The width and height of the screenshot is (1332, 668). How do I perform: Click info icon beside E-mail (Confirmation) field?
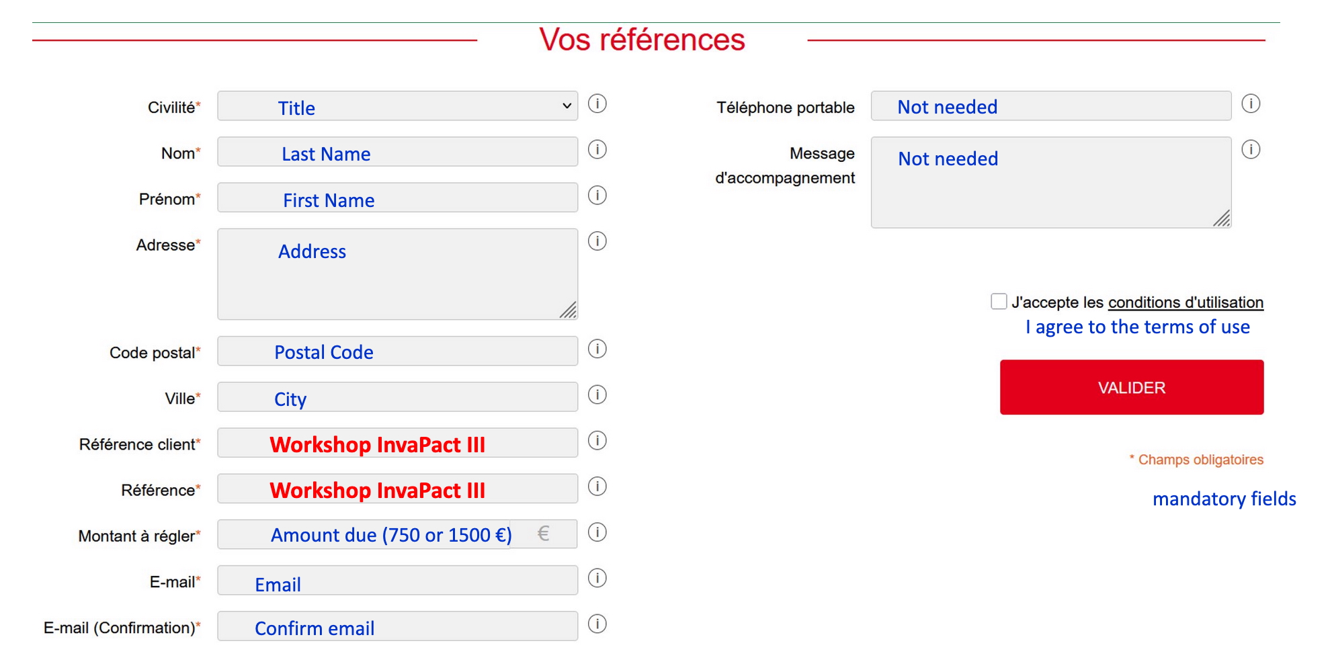click(x=597, y=624)
